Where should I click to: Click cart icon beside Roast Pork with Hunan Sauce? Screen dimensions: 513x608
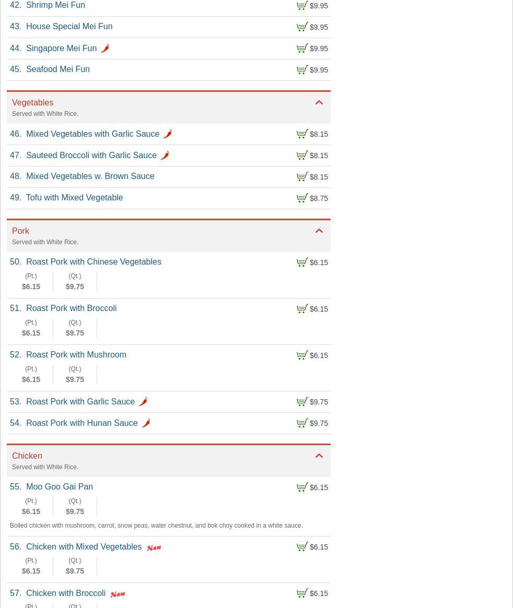point(302,423)
